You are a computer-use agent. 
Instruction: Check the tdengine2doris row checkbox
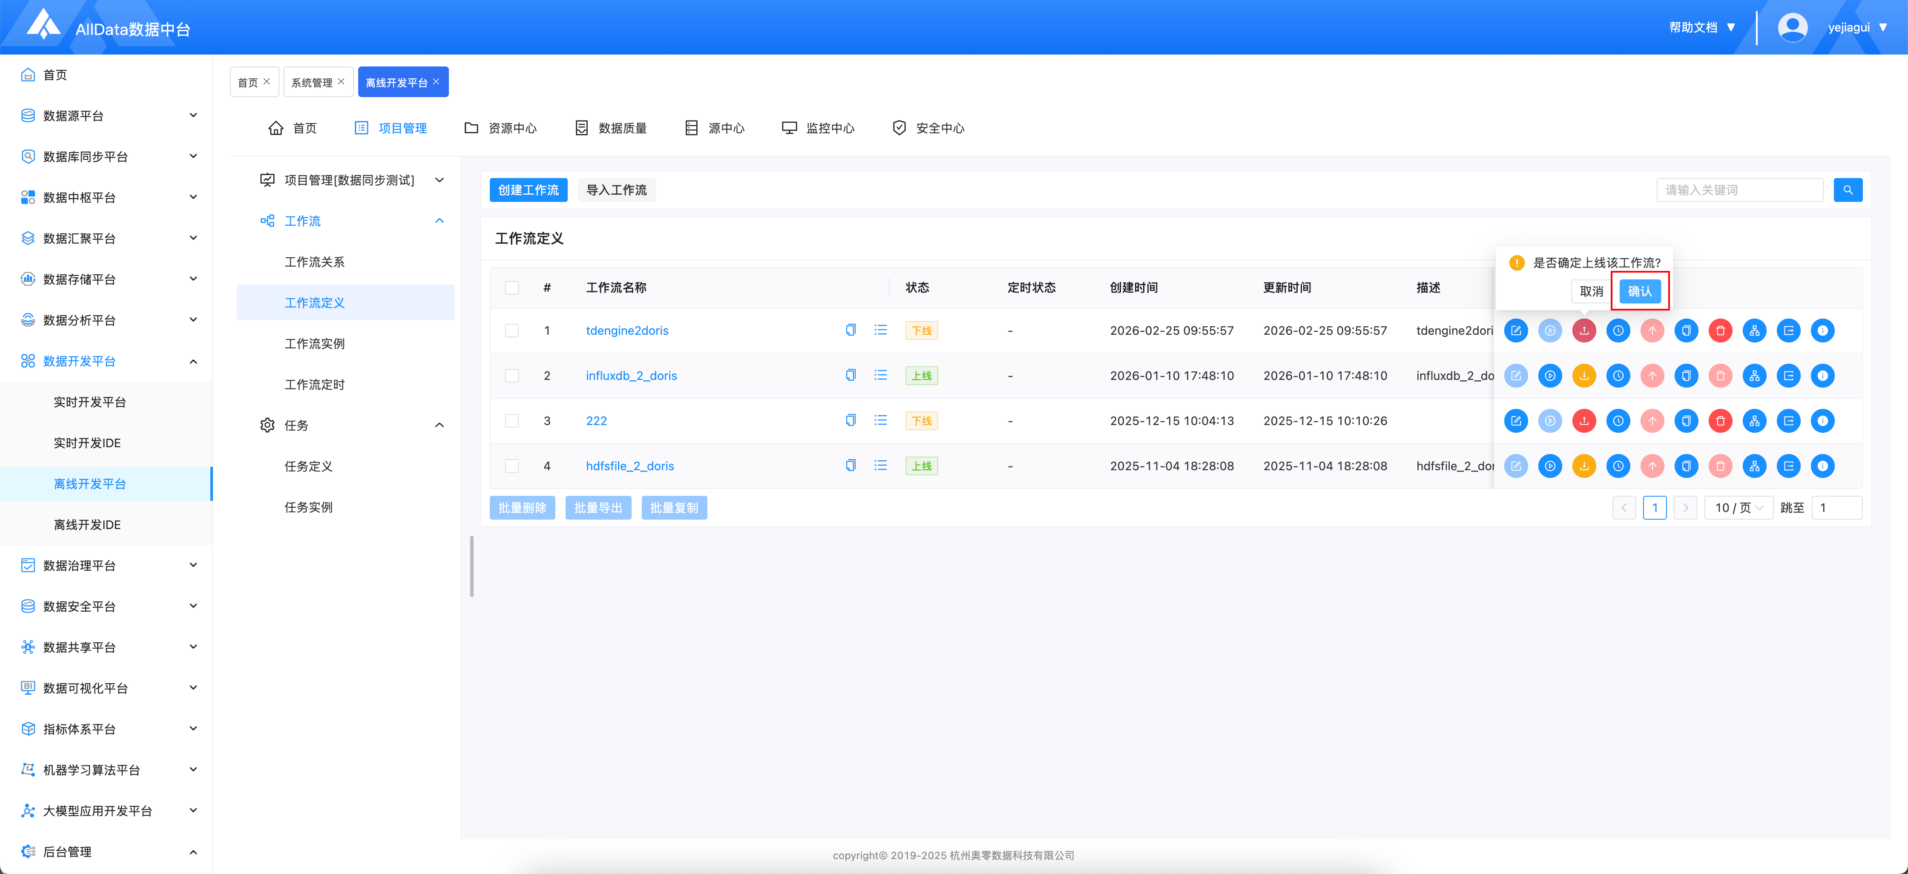click(512, 331)
